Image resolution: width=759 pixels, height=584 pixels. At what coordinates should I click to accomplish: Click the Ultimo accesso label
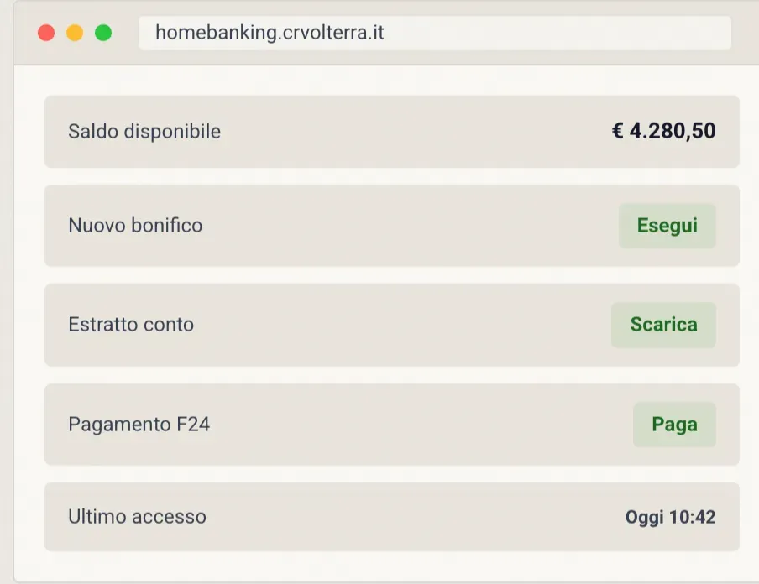(137, 517)
